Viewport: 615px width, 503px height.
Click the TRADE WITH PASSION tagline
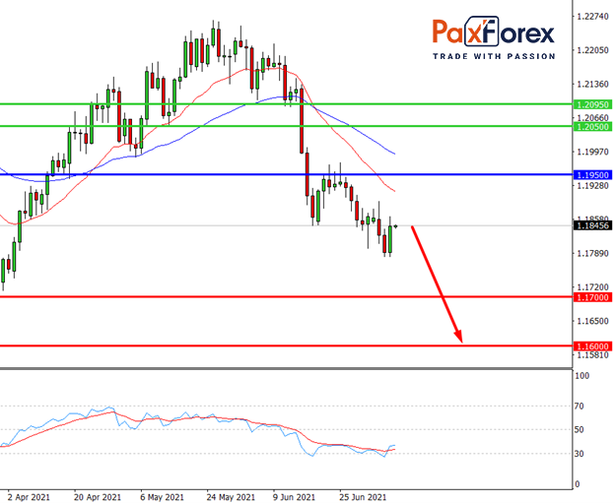tap(494, 56)
